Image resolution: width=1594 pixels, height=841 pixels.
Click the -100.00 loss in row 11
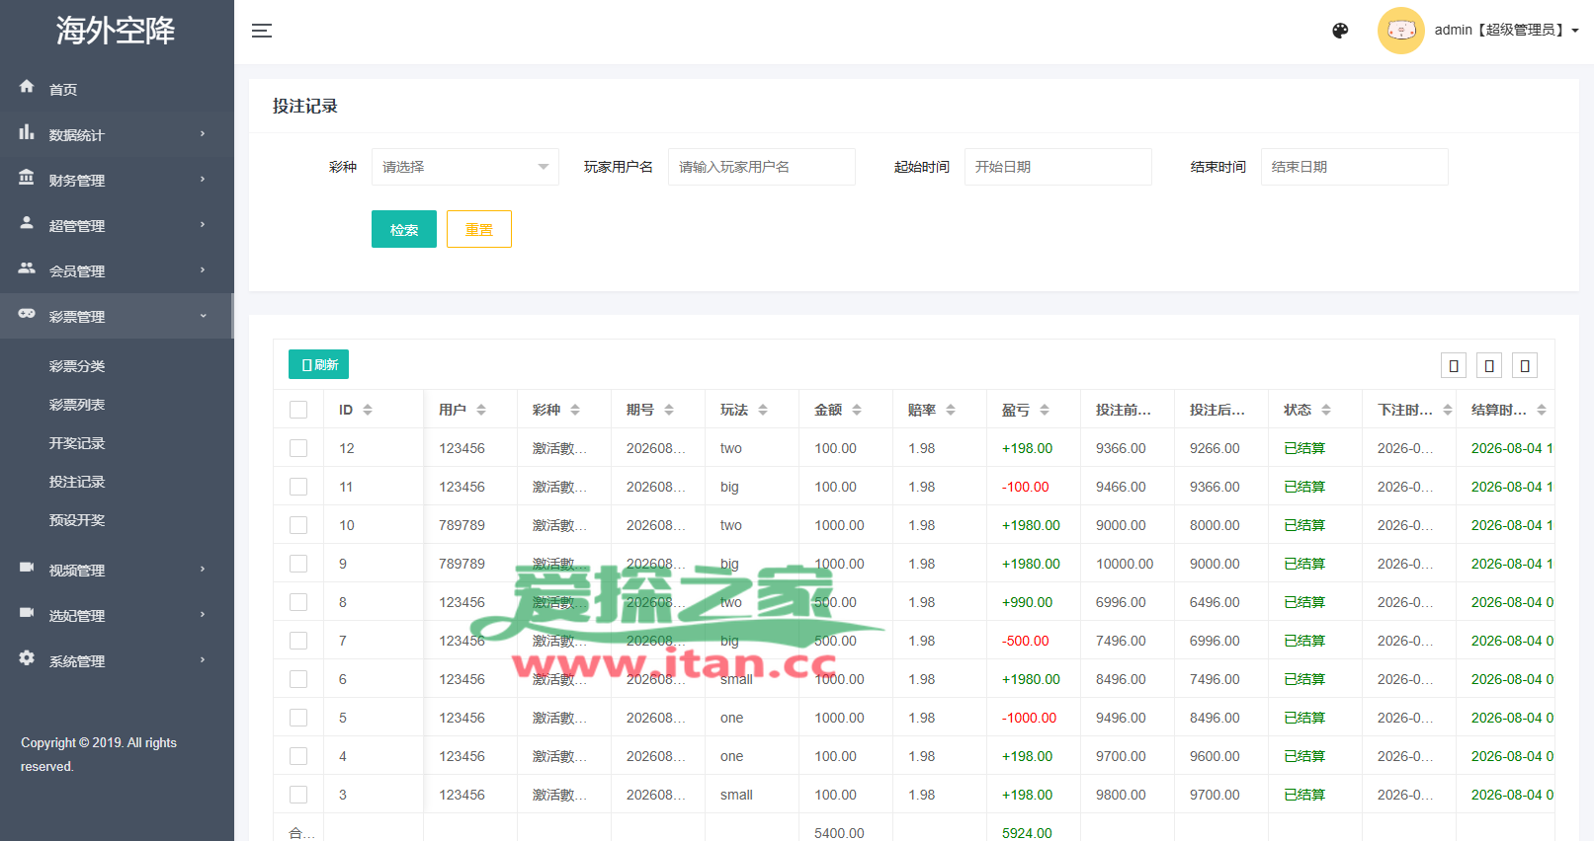(1026, 487)
